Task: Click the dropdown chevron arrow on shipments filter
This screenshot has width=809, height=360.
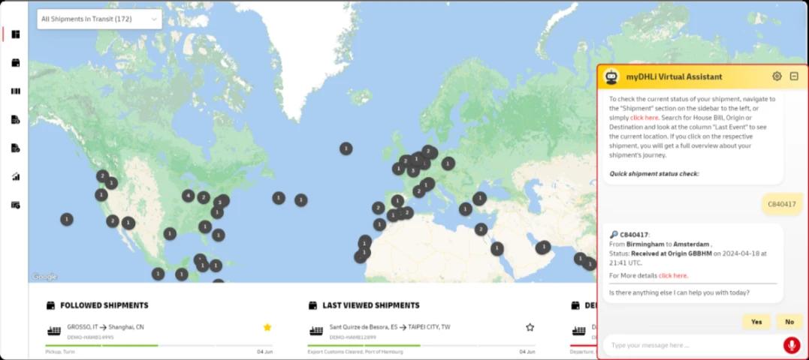Action: (x=154, y=19)
